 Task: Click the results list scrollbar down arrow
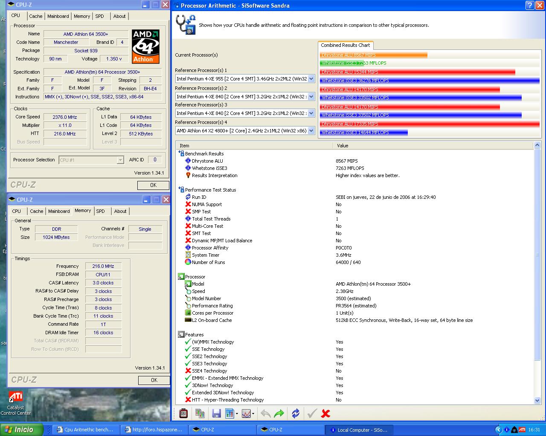coord(537,400)
